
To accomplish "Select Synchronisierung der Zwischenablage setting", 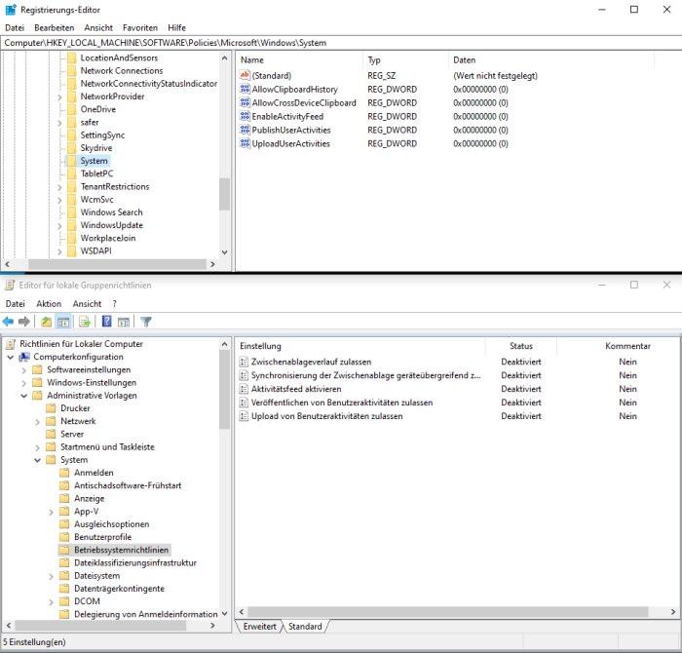I will (x=365, y=375).
